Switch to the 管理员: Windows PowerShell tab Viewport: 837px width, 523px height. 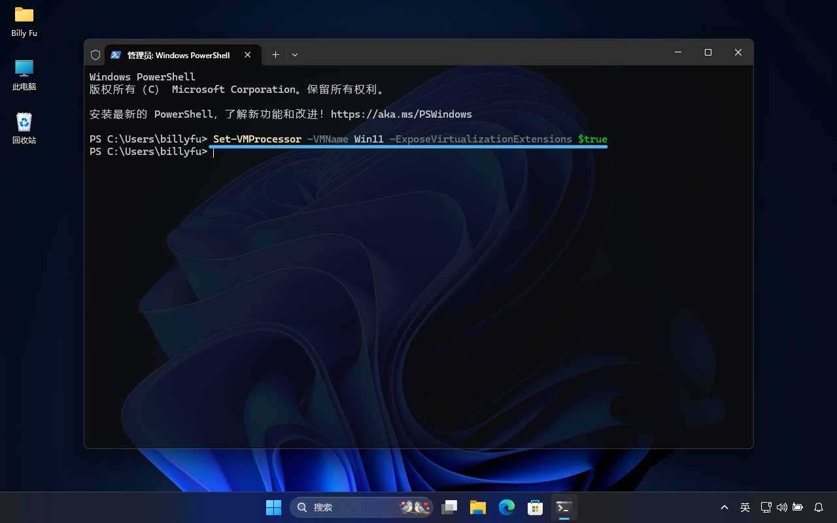179,55
